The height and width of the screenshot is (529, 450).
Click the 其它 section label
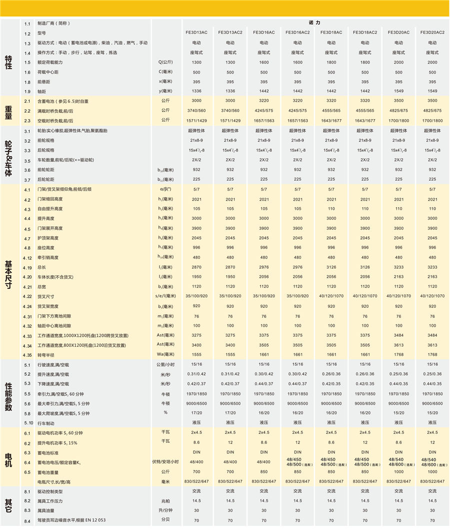tap(8, 505)
